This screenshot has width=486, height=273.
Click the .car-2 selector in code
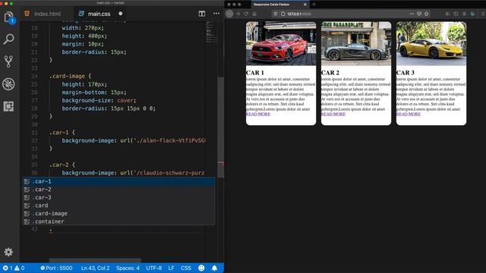(x=59, y=165)
